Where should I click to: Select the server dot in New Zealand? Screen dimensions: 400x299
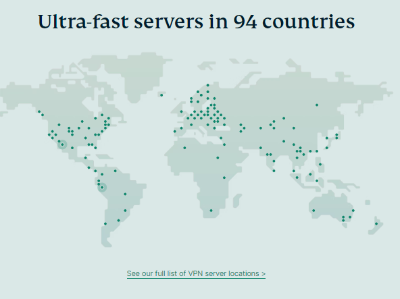point(376,224)
